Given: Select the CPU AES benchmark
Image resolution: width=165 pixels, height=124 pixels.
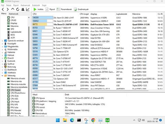Looking at the screenshot, I should pyautogui.click(x=13, y=99).
